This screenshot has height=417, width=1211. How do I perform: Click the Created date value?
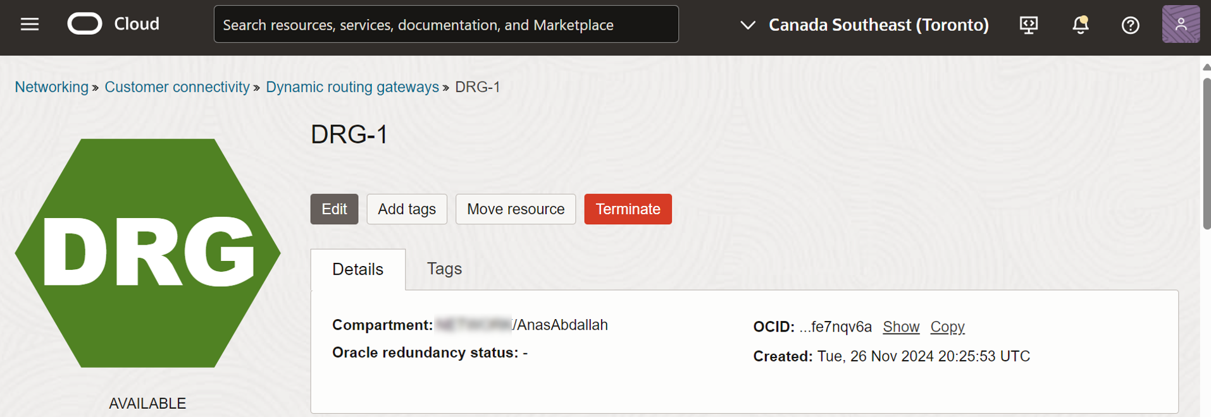924,356
